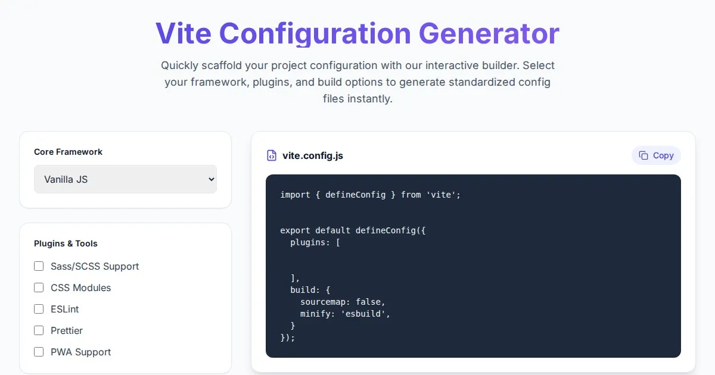Check the CSS Modules option

coord(39,287)
